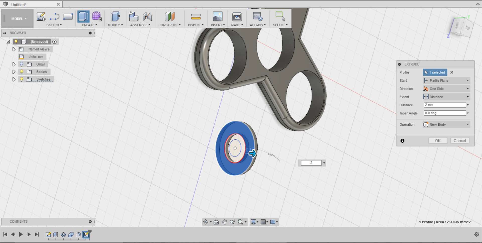
Task: Click Cancel in Extrude dialog
Action: tap(460, 141)
